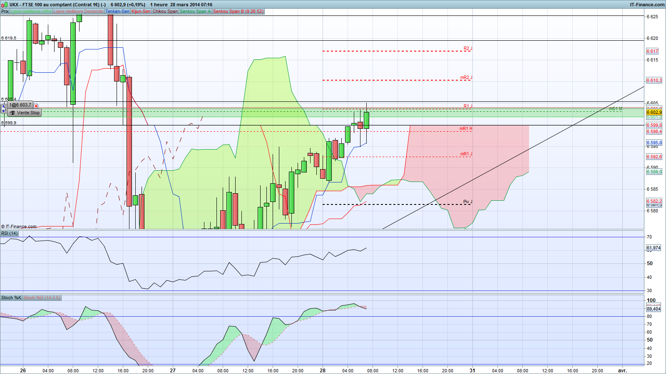Open the RSI (14) indicator label
This screenshot has height=374, width=666.
point(10,233)
